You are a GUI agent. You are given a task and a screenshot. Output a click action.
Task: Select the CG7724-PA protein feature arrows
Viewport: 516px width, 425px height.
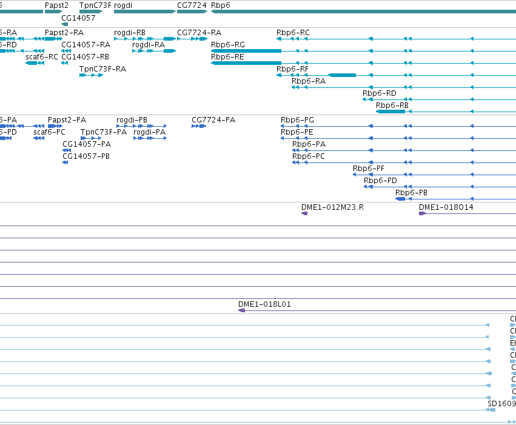point(199,126)
